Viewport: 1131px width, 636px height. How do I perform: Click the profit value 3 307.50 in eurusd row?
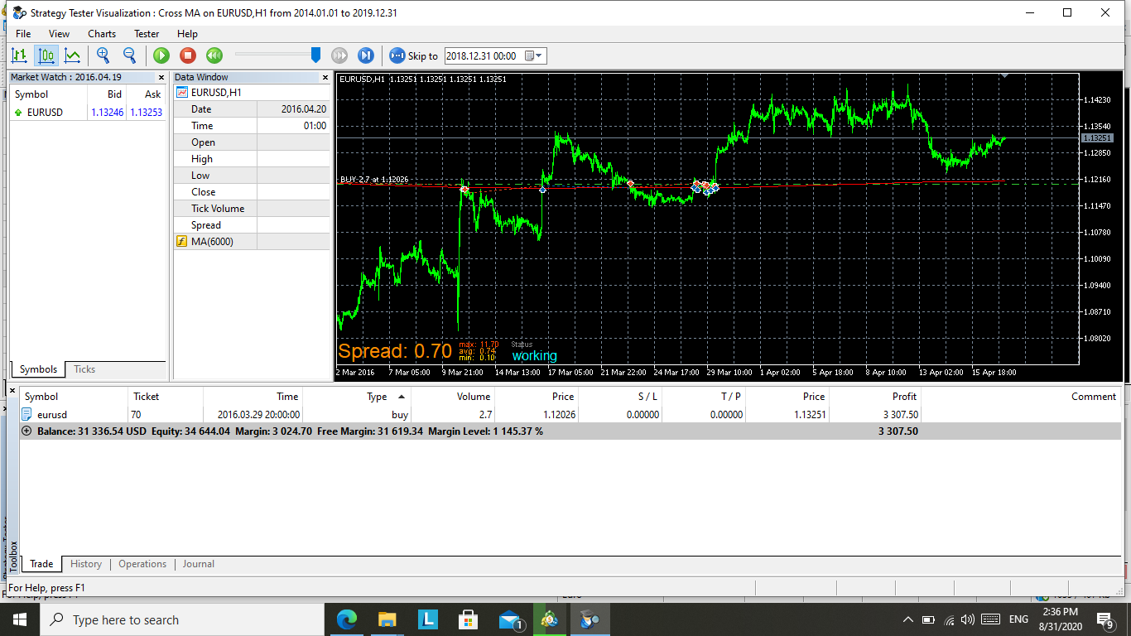900,415
